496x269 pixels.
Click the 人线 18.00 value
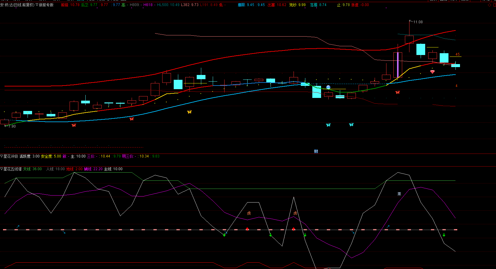point(56,169)
